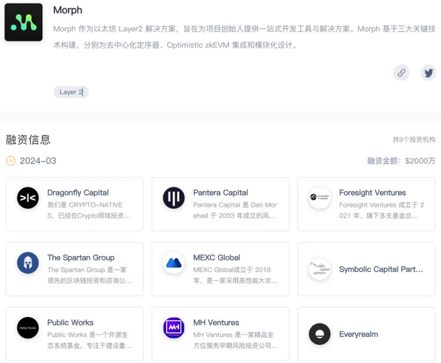Image resolution: width=441 pixels, height=363 pixels.
Task: Click the Public Works description text
Action: pos(89,340)
